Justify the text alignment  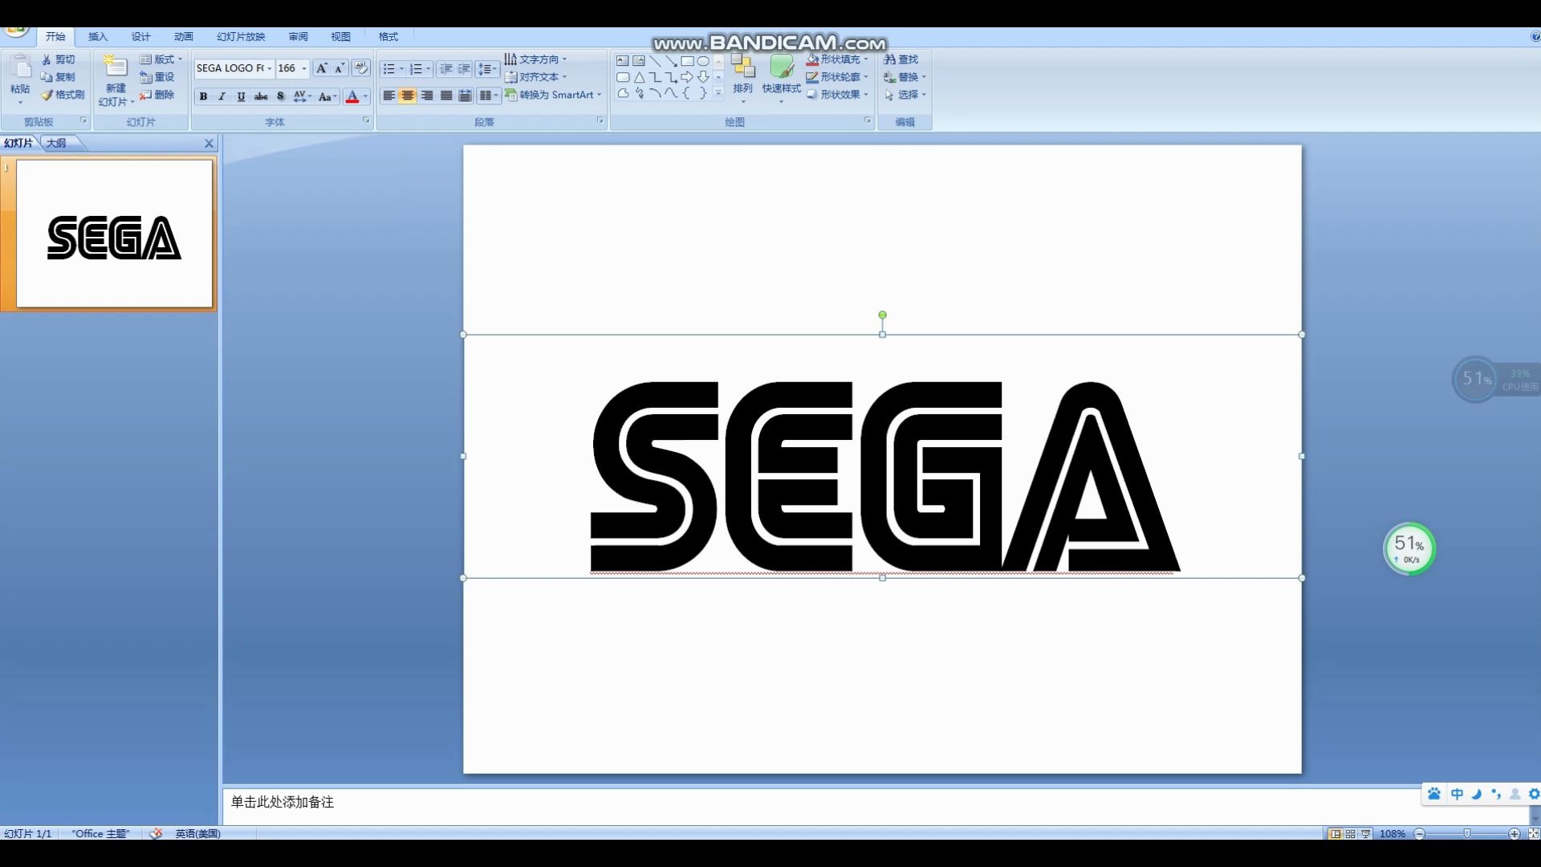(x=446, y=96)
